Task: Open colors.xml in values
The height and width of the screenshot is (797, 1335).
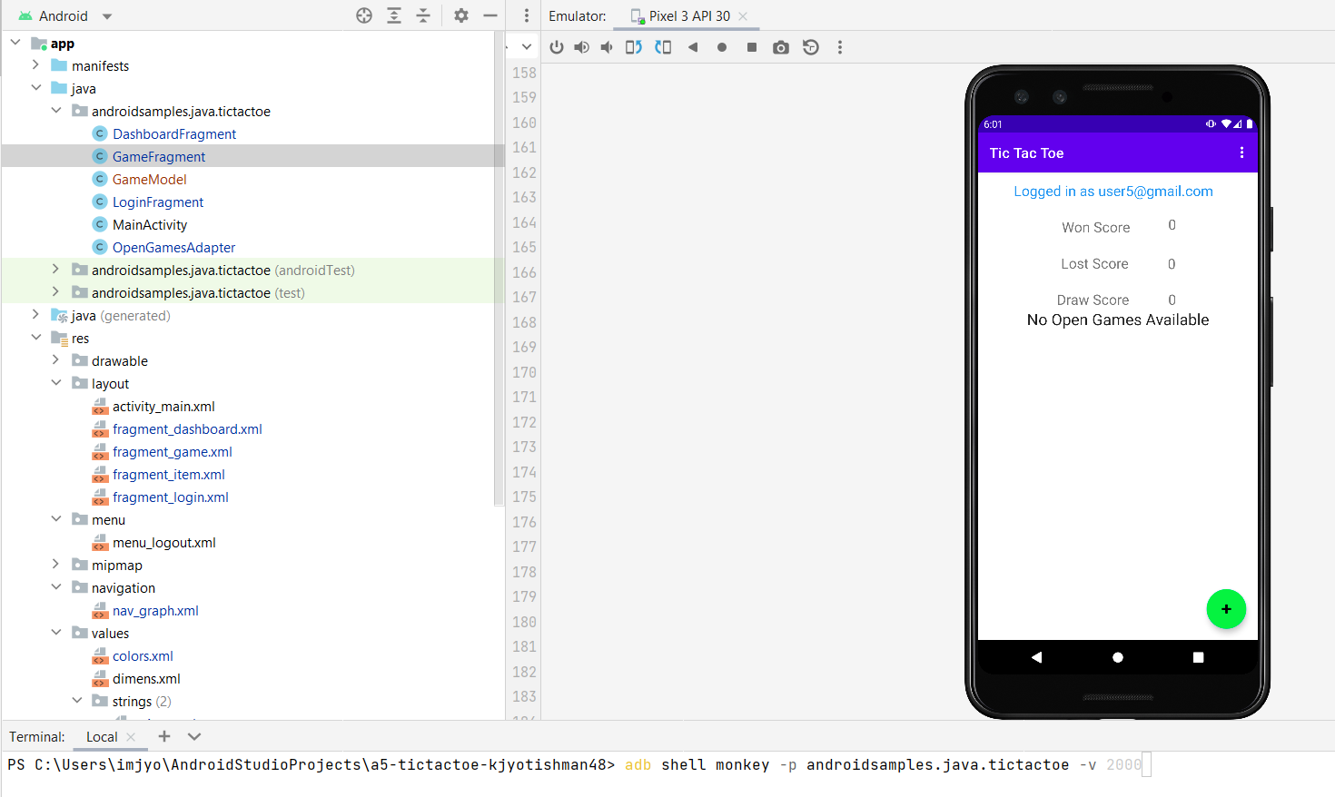Action: (143, 655)
